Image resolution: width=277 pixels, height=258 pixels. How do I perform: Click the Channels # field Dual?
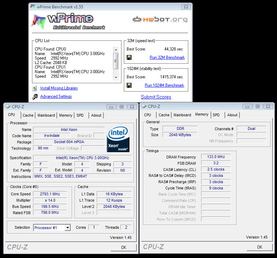251,128
